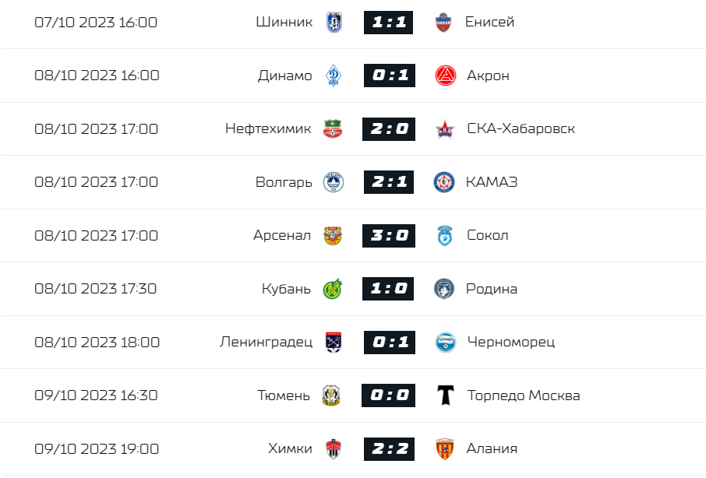Screen dimensions: 706x478
Task: Open the 0:0 Tyumen–Torpedo match score
Action: tap(388, 395)
